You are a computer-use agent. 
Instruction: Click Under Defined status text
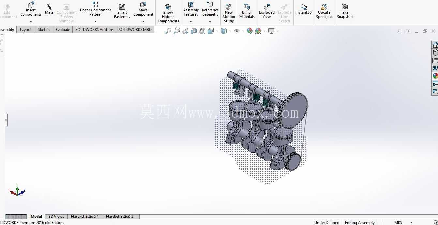point(326,223)
